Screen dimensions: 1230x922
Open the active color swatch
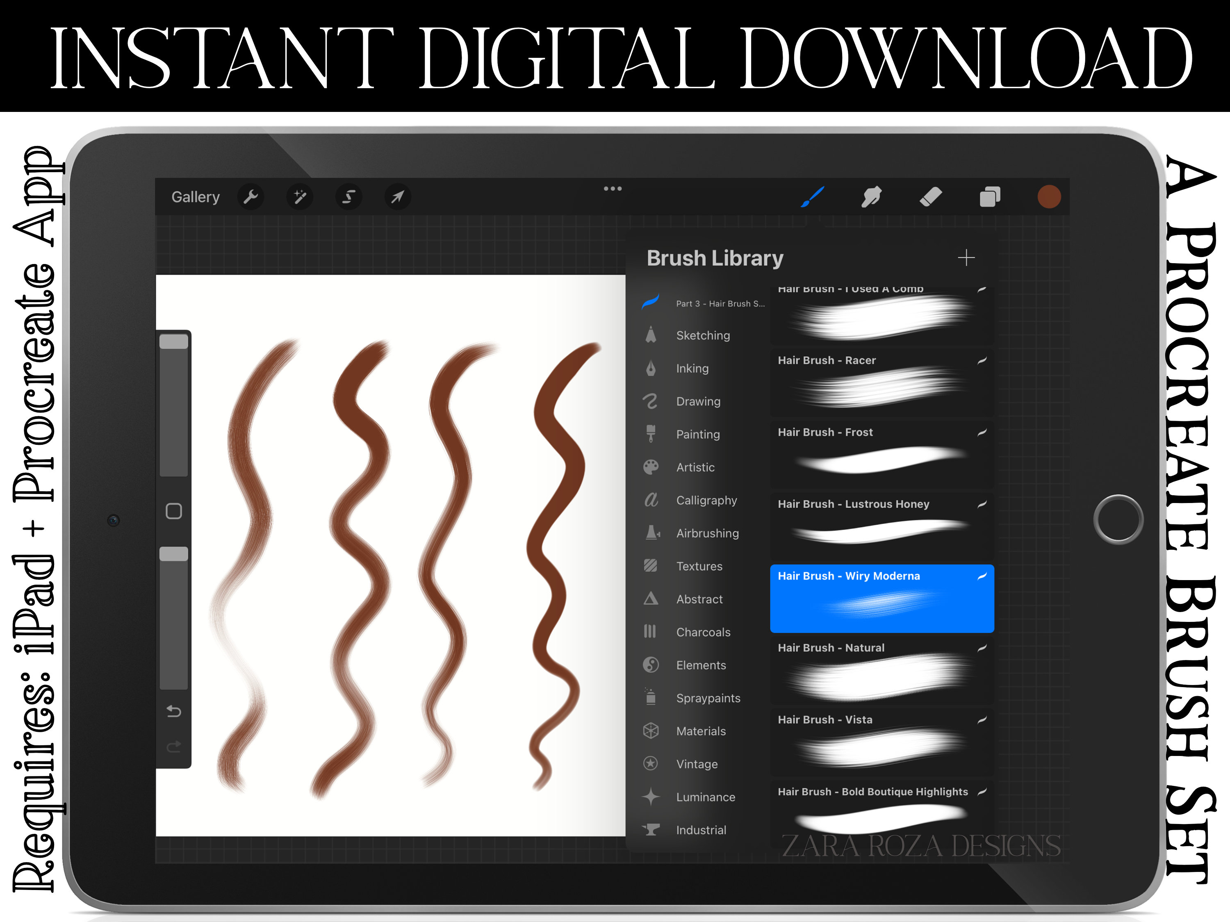pyautogui.click(x=1049, y=196)
